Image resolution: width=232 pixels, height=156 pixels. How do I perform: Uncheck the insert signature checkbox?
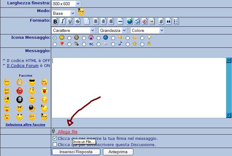pos(55,138)
